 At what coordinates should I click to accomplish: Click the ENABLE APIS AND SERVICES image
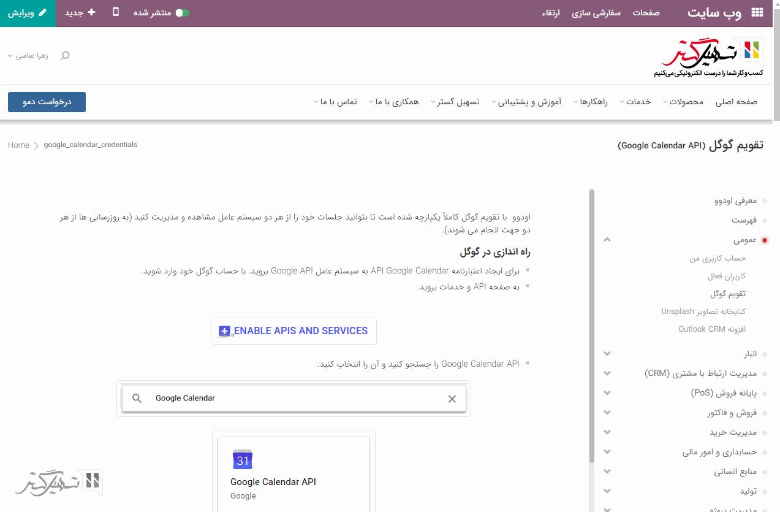pos(293,331)
